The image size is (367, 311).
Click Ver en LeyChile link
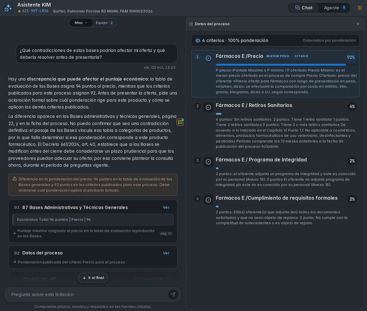pyautogui.click(x=152, y=279)
